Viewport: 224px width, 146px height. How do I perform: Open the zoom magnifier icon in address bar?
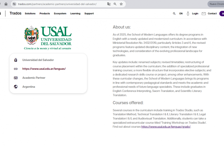tap(115, 4)
